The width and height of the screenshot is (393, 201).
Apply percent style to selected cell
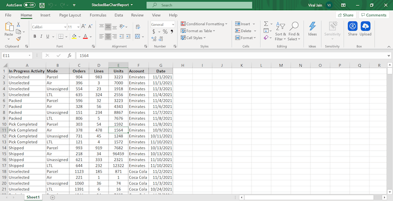(165, 32)
